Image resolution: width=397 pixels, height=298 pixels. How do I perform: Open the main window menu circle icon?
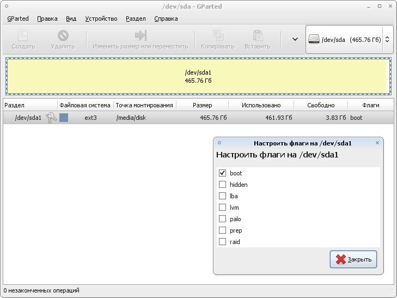coord(7,6)
